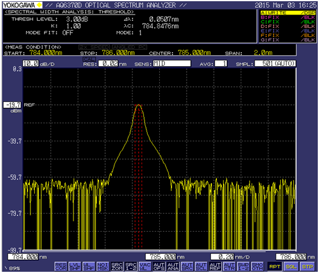Toggle the LVL SHF indicator
The width and height of the screenshot is (319, 273).
(75, 266)
